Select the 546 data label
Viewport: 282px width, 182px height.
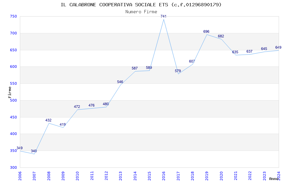120,82
